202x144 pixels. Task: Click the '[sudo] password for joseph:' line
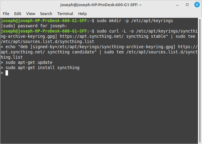[34, 26]
